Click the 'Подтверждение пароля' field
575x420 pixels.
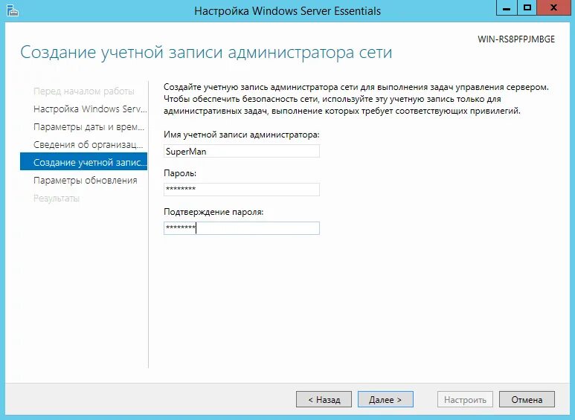pos(242,228)
